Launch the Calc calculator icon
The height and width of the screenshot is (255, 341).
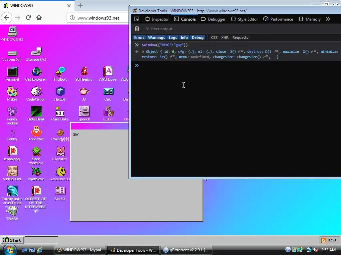pos(108,94)
